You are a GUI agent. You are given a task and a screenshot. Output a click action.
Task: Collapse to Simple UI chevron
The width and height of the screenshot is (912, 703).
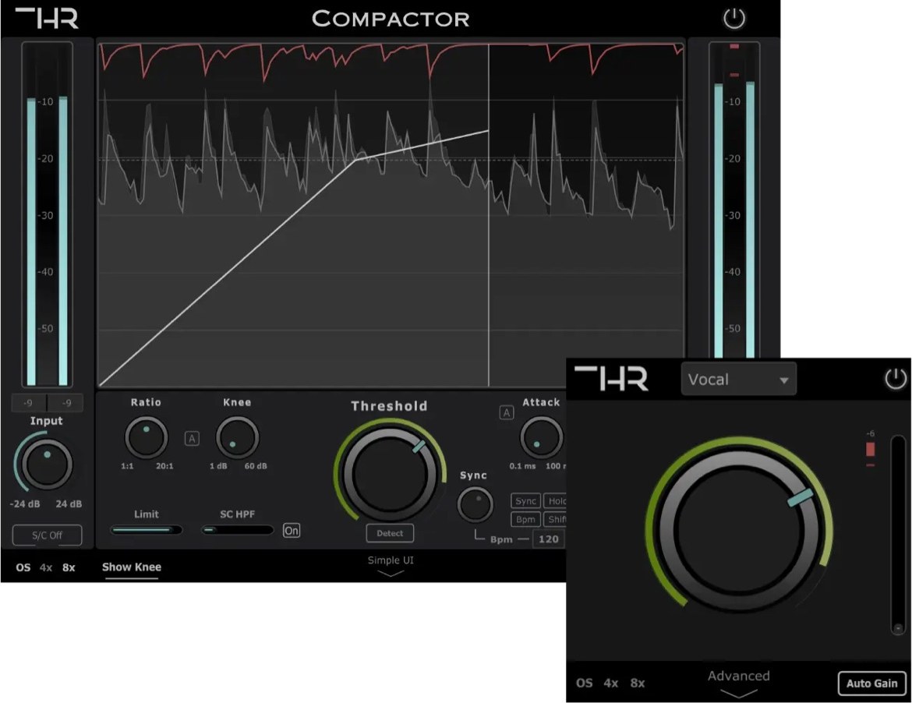391,574
